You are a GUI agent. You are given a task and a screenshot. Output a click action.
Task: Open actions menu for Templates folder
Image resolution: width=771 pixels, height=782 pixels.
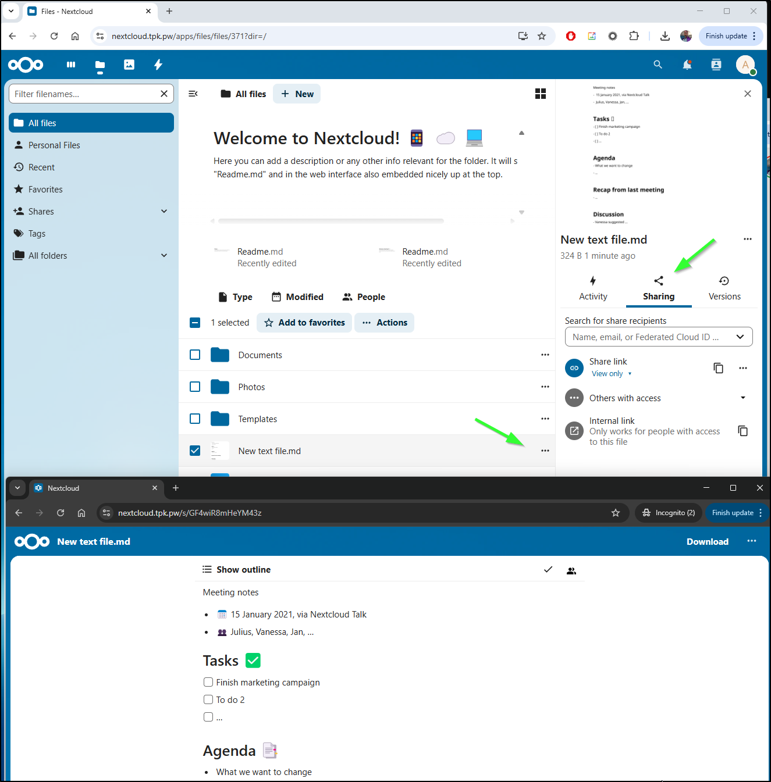(x=545, y=419)
